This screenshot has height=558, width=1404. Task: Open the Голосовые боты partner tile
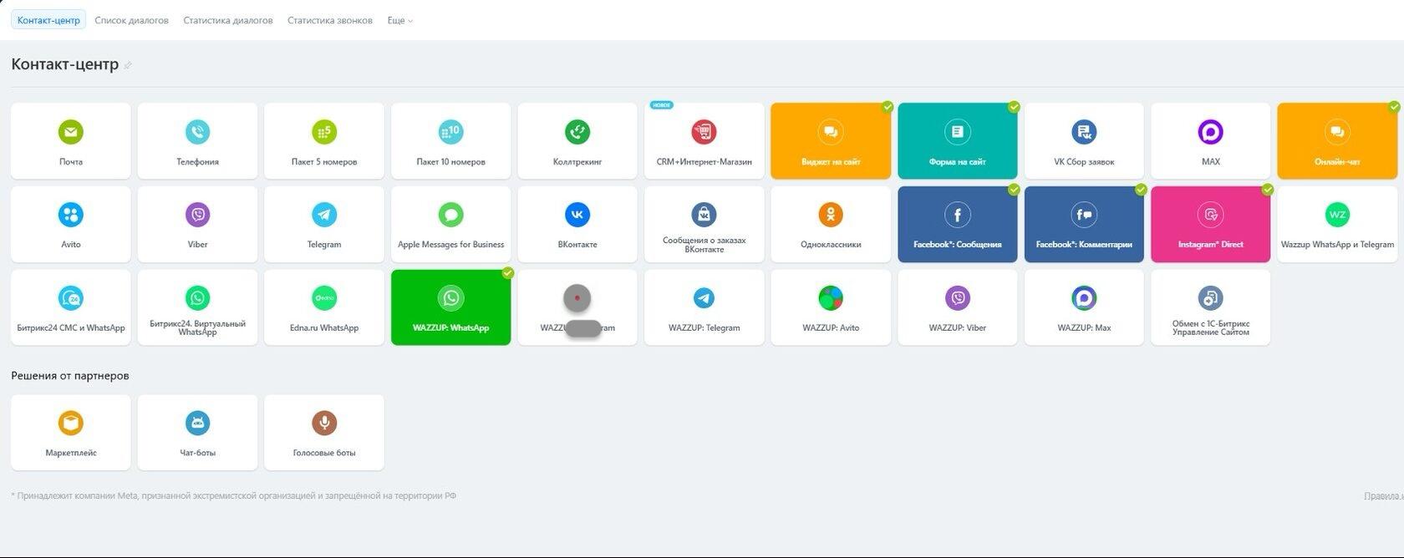[324, 433]
